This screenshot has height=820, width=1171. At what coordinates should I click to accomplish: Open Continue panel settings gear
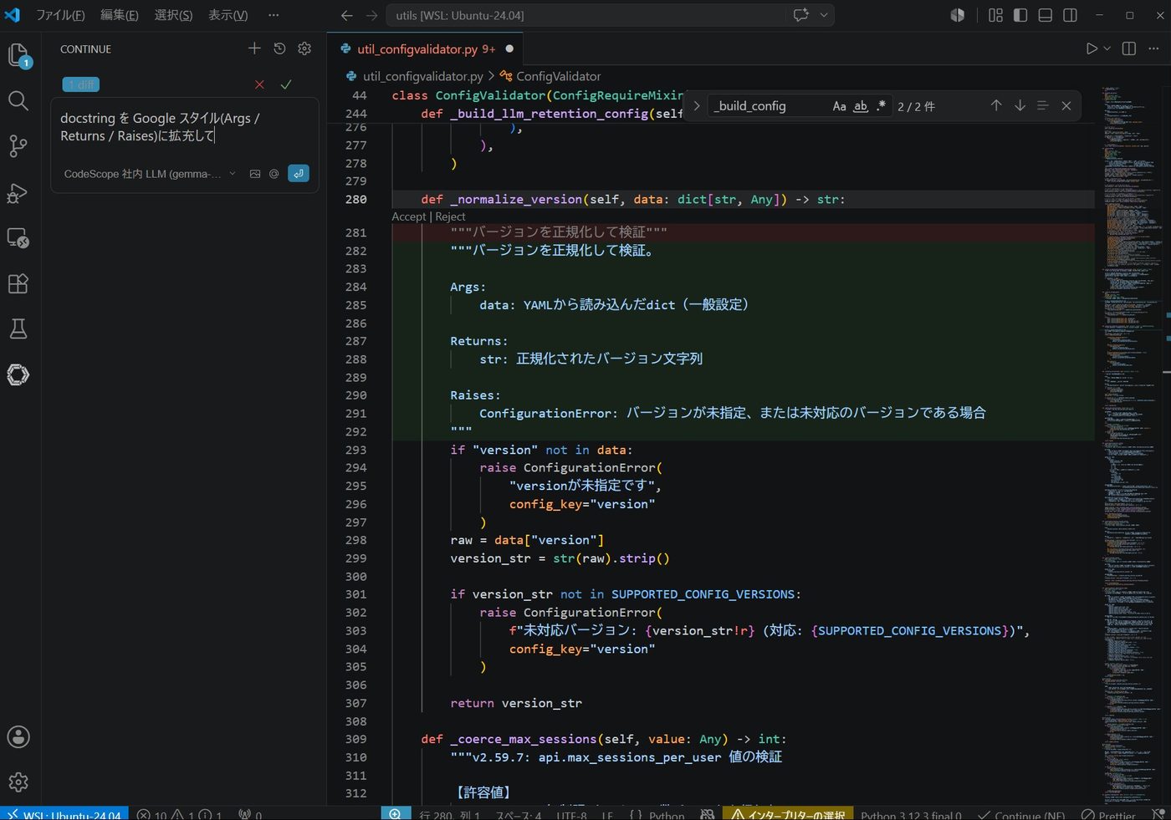[304, 48]
